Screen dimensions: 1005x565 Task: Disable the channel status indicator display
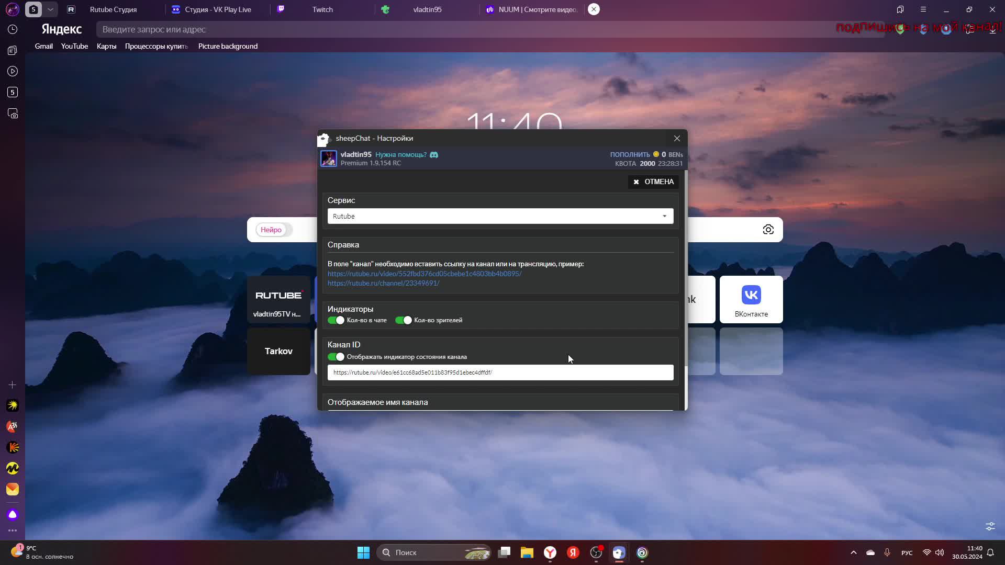pyautogui.click(x=336, y=357)
